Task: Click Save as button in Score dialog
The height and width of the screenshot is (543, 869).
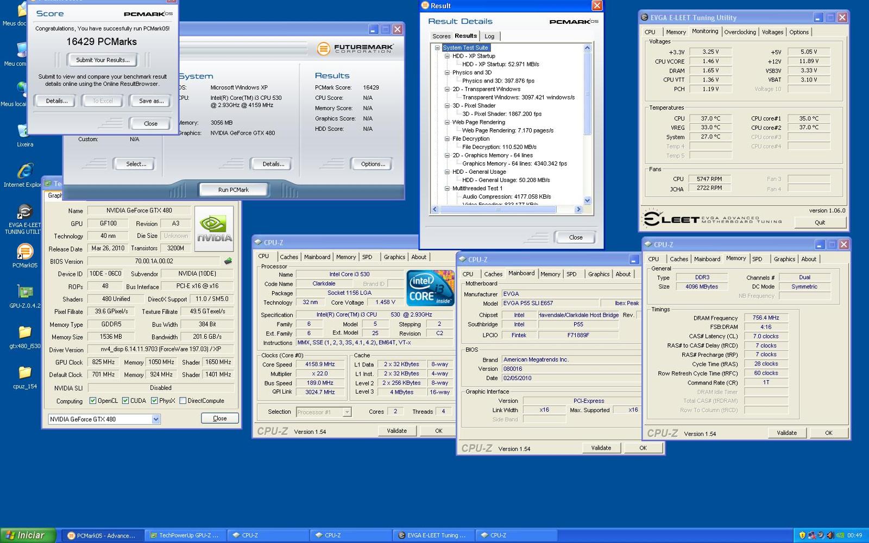Action: coord(151,101)
